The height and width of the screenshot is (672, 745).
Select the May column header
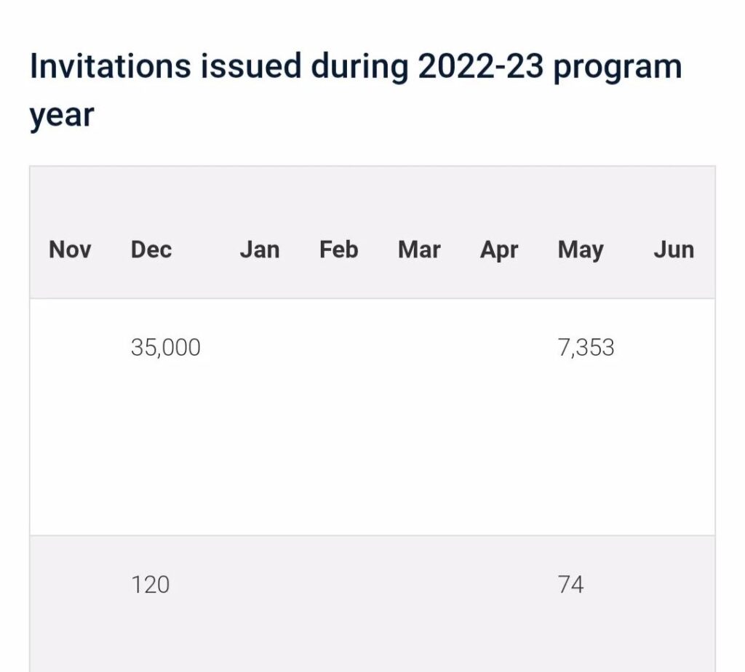(581, 249)
